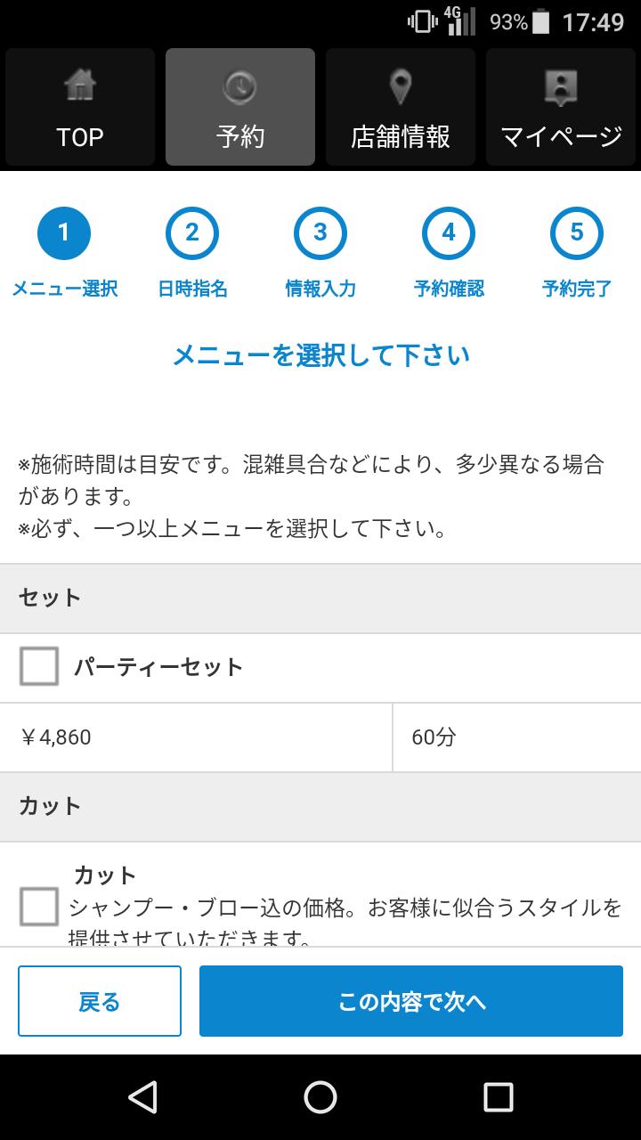641x1140 pixels.
Task: Check the カット menu checkbox
Action: point(39,907)
